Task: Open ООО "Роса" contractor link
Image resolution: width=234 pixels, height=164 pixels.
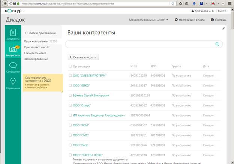Action: (80, 145)
